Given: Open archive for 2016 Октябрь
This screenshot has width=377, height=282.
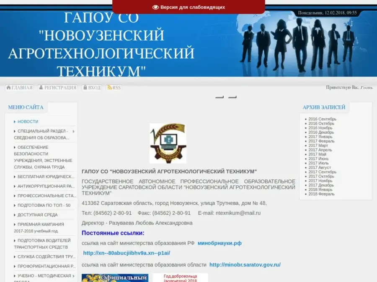Looking at the screenshot, I should (x=321, y=124).
